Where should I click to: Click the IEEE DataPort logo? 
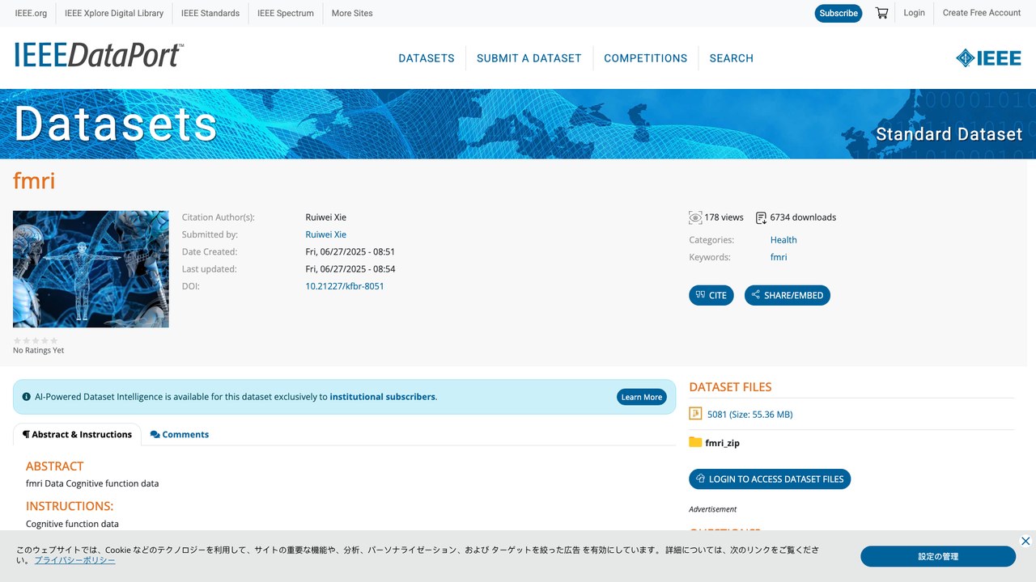click(x=99, y=55)
